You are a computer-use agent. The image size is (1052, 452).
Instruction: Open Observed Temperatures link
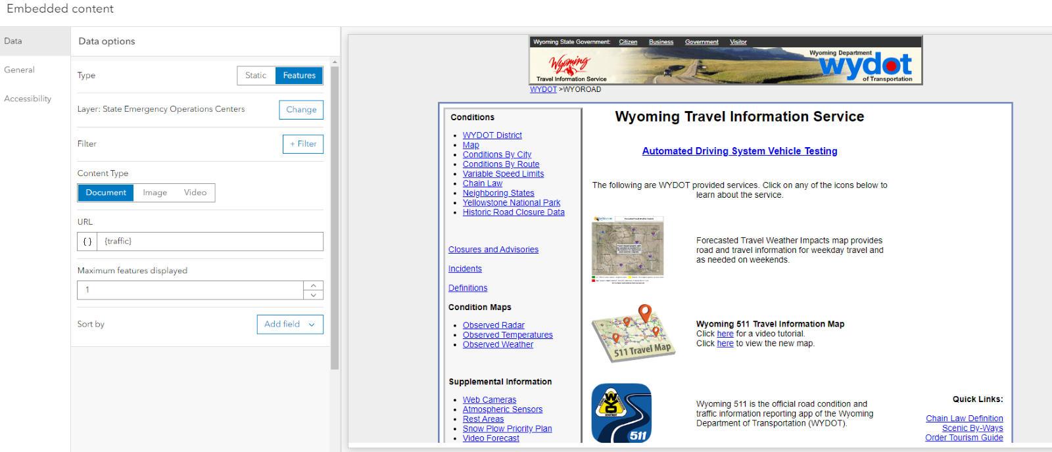pos(507,335)
